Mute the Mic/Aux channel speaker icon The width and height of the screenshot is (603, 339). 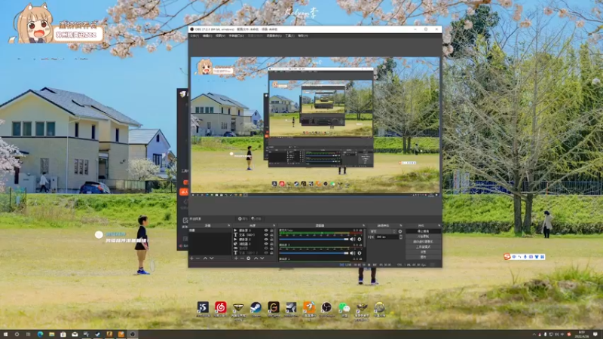click(352, 240)
